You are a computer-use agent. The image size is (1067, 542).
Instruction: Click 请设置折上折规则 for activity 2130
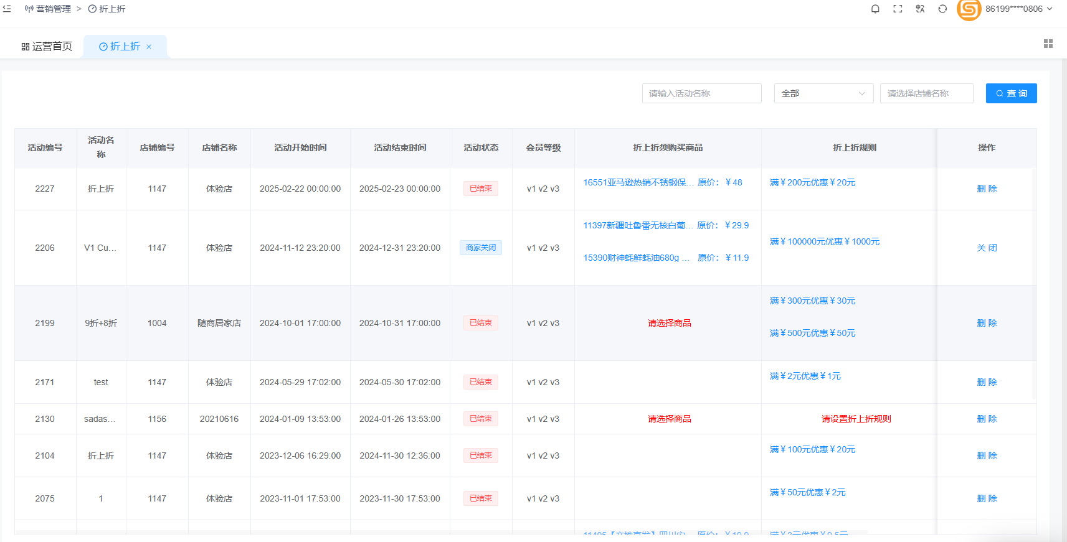click(x=856, y=419)
